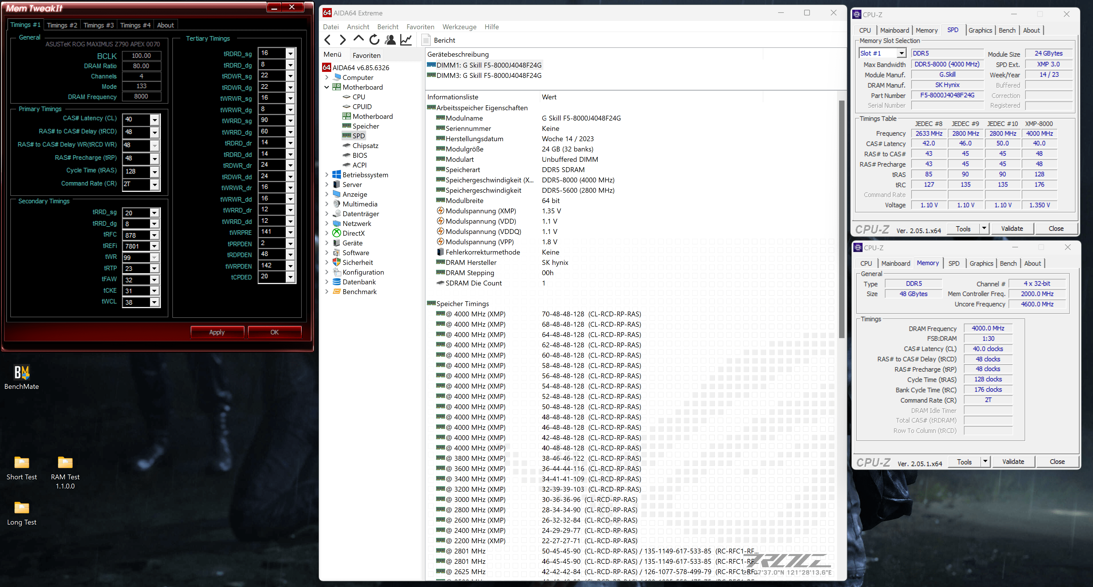
Task: Click the AIDA64 back navigation arrow
Action: click(x=327, y=40)
